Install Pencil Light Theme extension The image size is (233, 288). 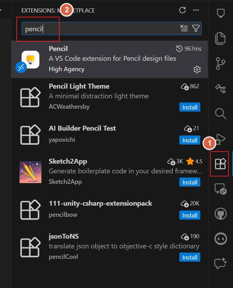tap(190, 107)
